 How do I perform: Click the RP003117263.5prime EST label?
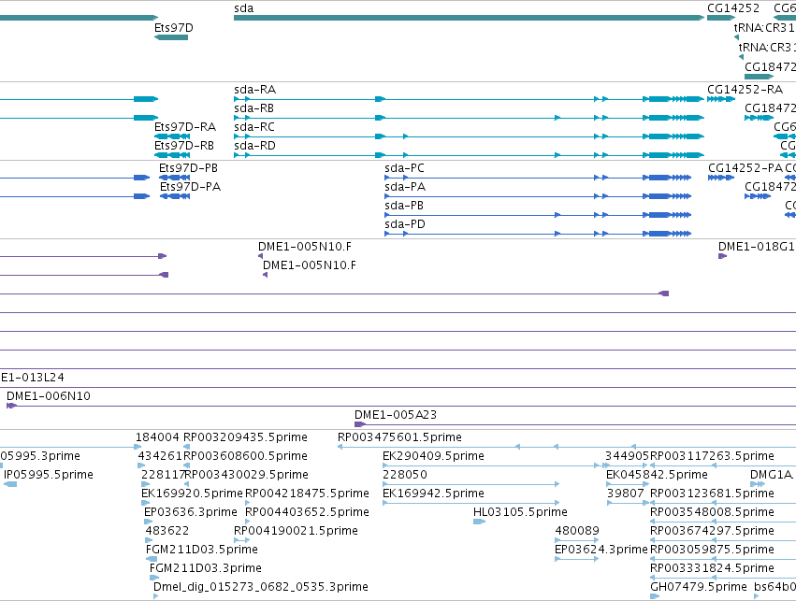point(712,456)
